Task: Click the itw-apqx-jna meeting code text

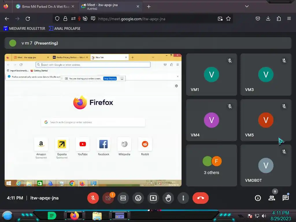Action: (44, 198)
